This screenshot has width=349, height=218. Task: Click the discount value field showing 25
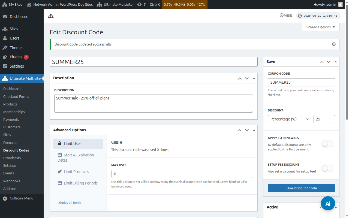coord(324,119)
